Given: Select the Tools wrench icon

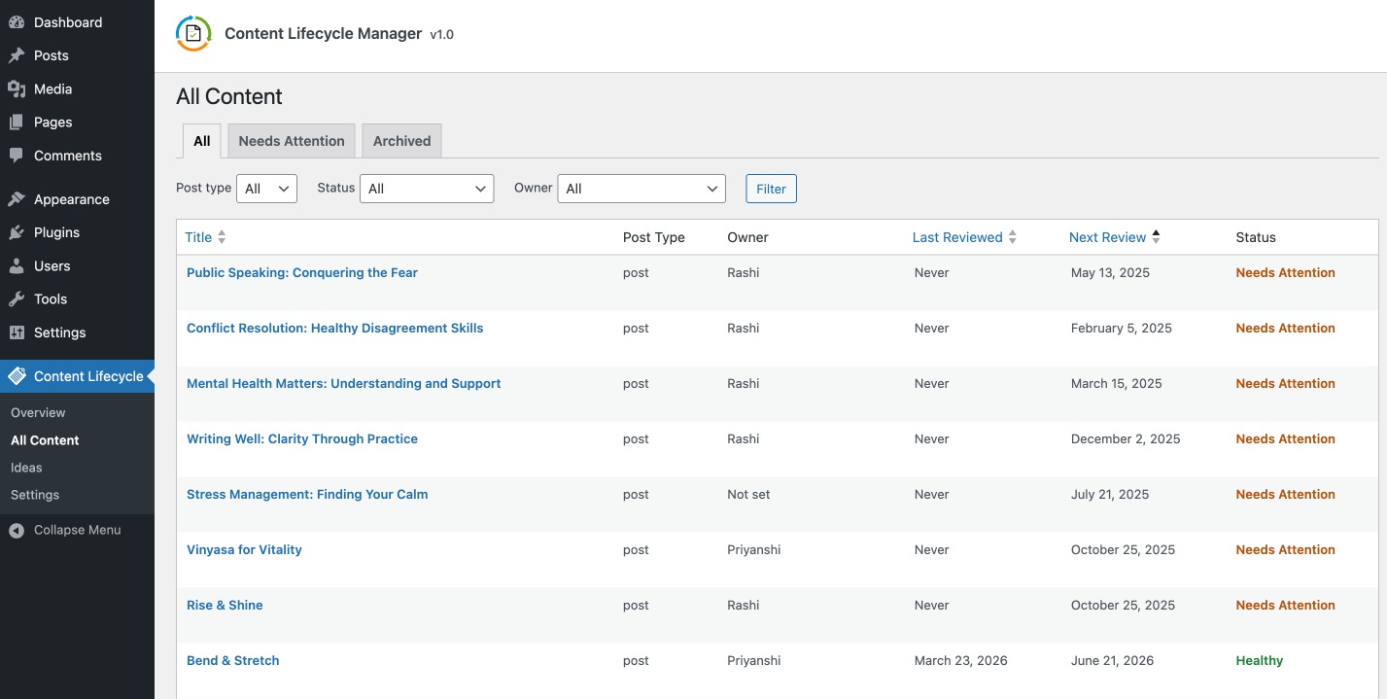Looking at the screenshot, I should [17, 298].
